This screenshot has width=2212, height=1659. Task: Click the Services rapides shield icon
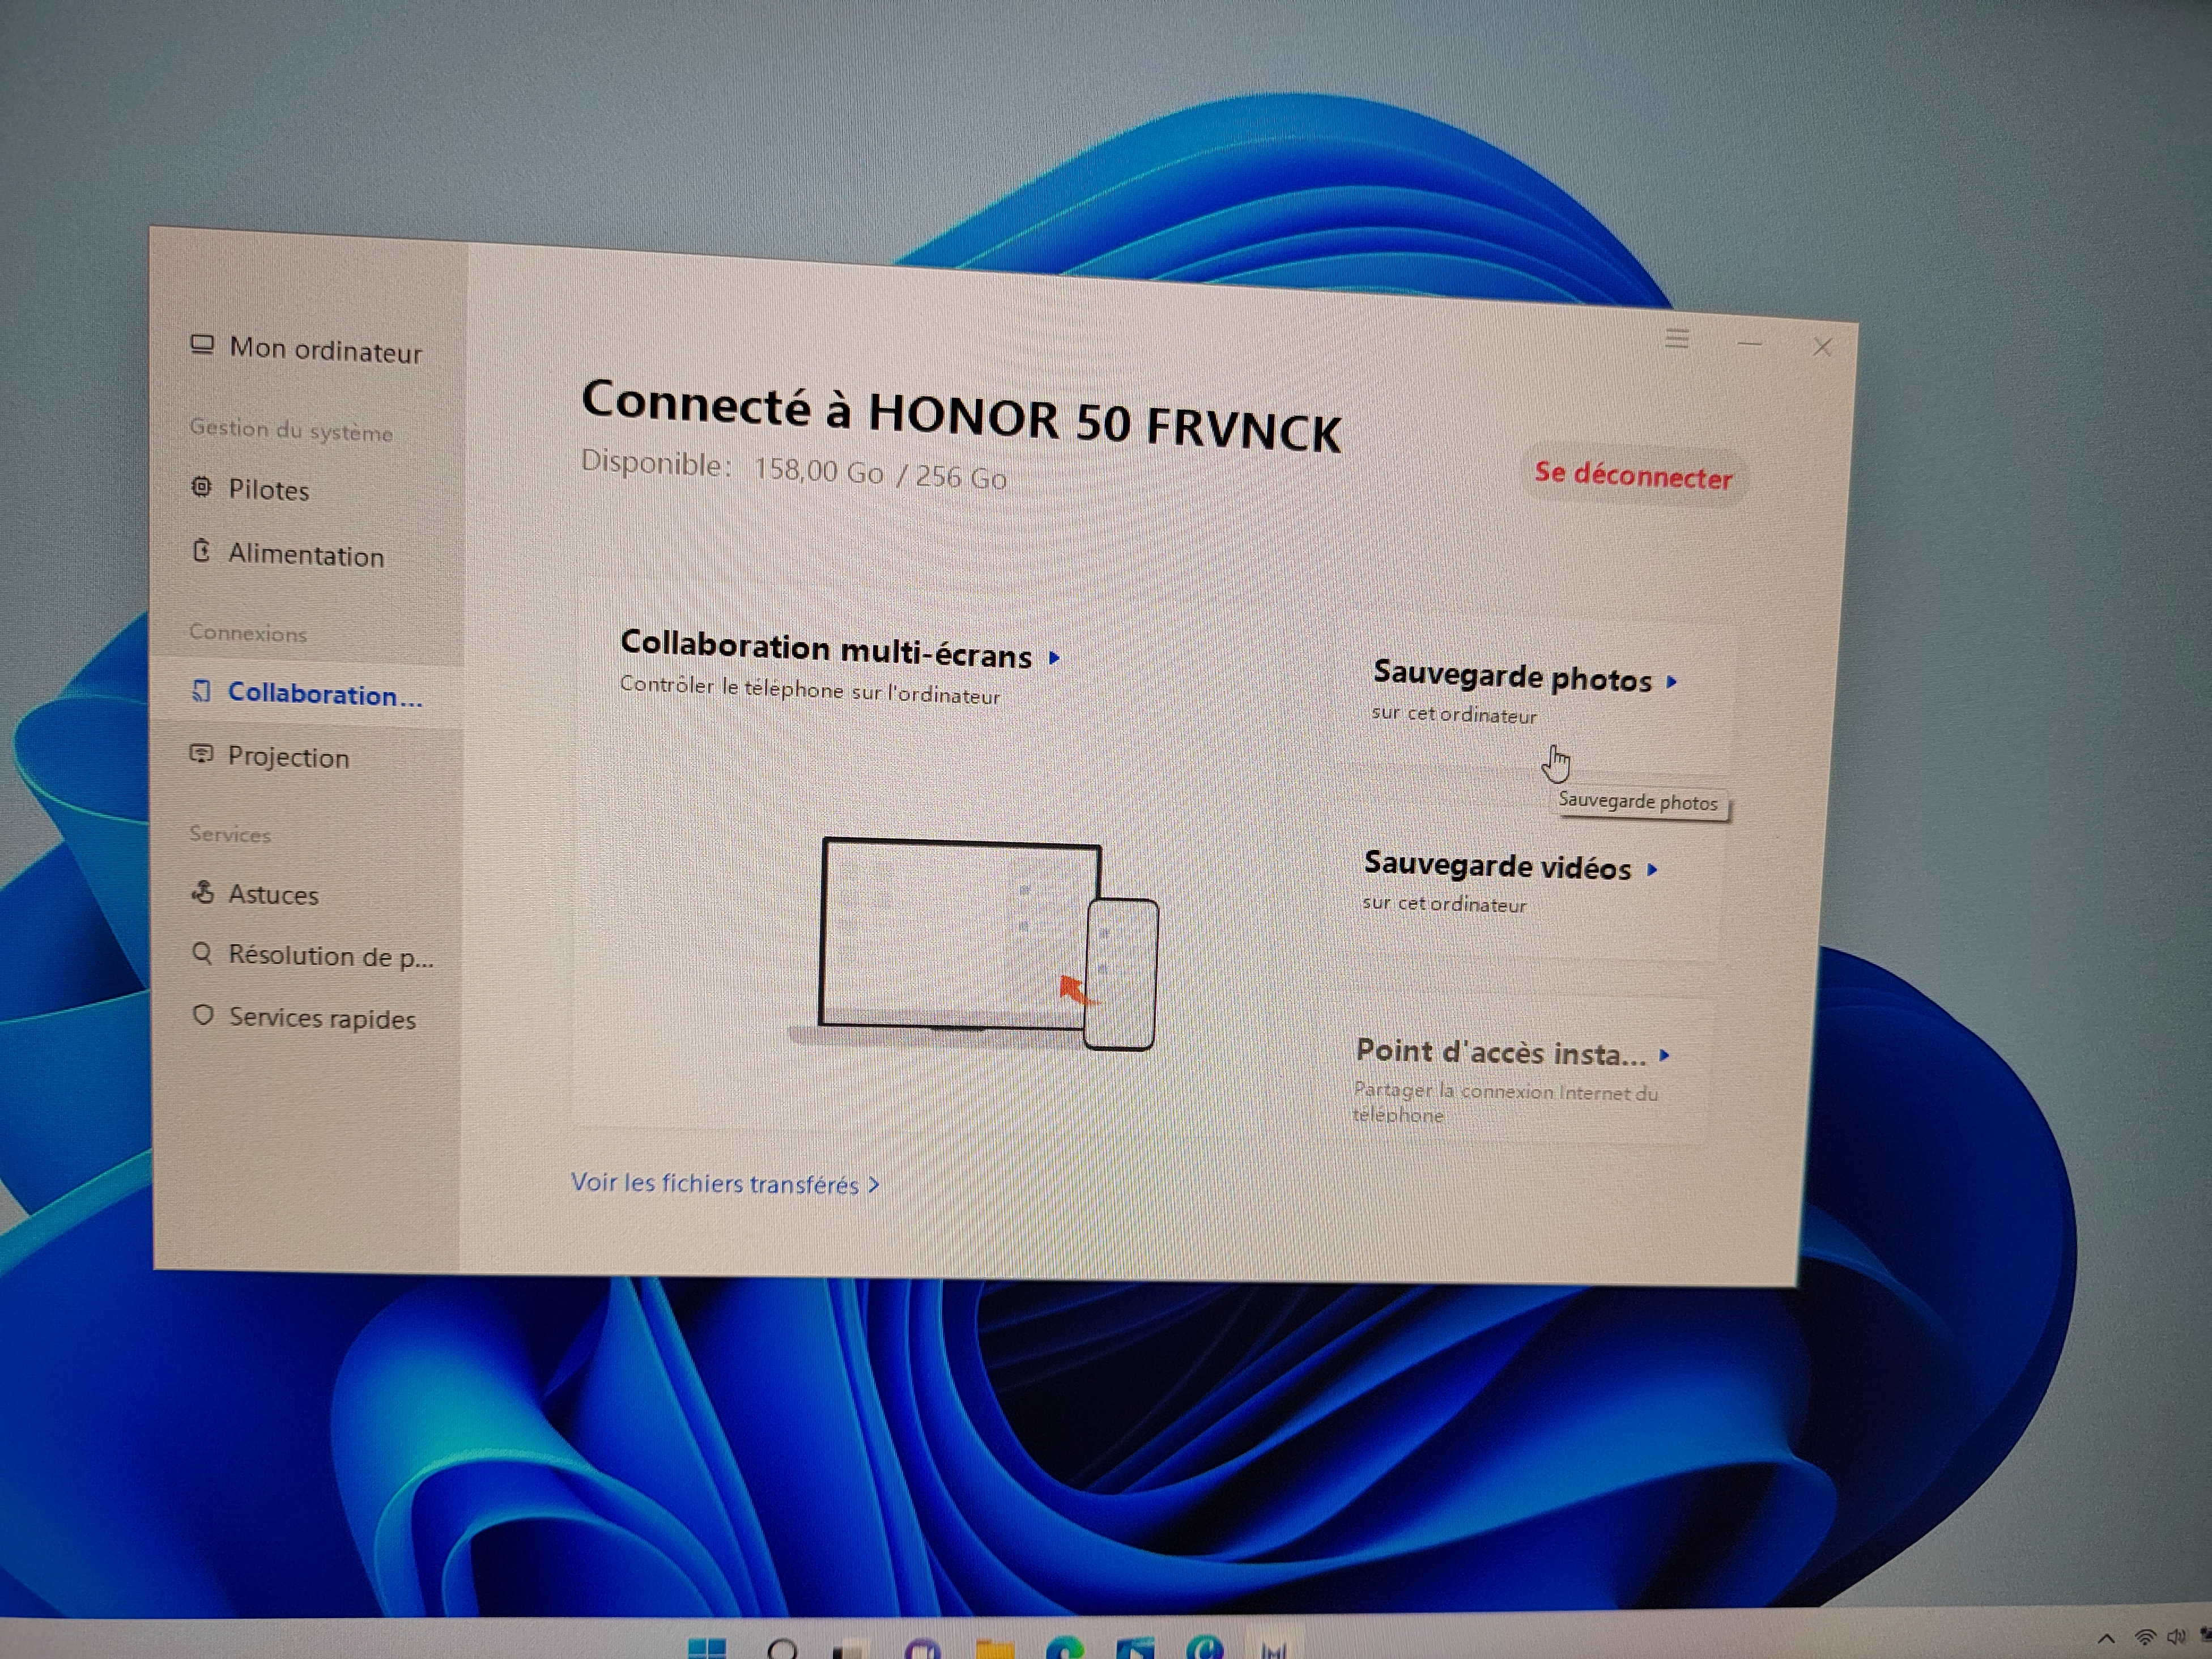click(203, 1015)
